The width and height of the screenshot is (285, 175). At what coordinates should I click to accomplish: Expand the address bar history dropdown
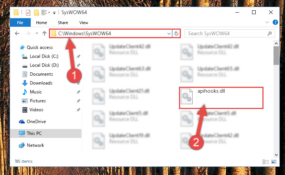pyautogui.click(x=169, y=33)
